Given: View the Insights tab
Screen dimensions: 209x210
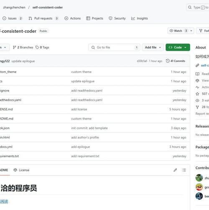Looking at the screenshot, I should coord(140,18).
